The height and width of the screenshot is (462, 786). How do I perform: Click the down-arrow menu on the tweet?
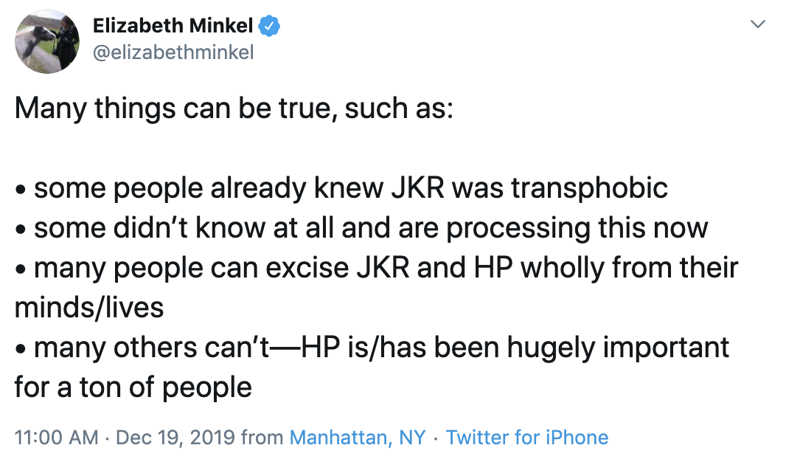click(757, 24)
